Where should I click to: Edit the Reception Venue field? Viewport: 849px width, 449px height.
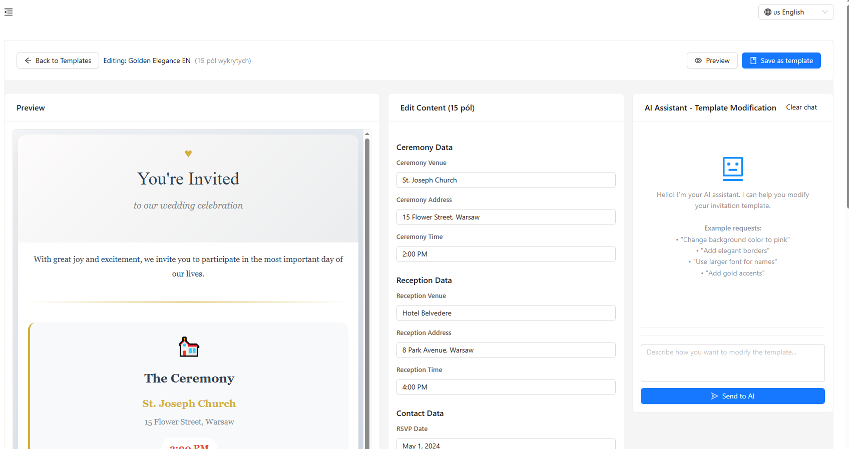(506, 313)
